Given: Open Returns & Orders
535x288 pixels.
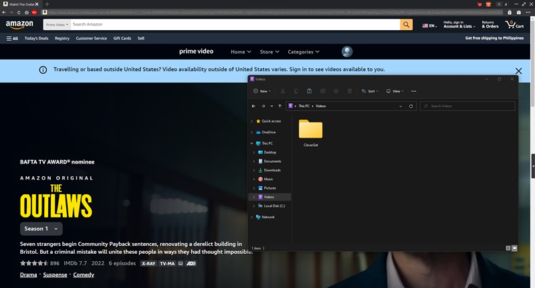Looking at the screenshot, I should click(490, 25).
